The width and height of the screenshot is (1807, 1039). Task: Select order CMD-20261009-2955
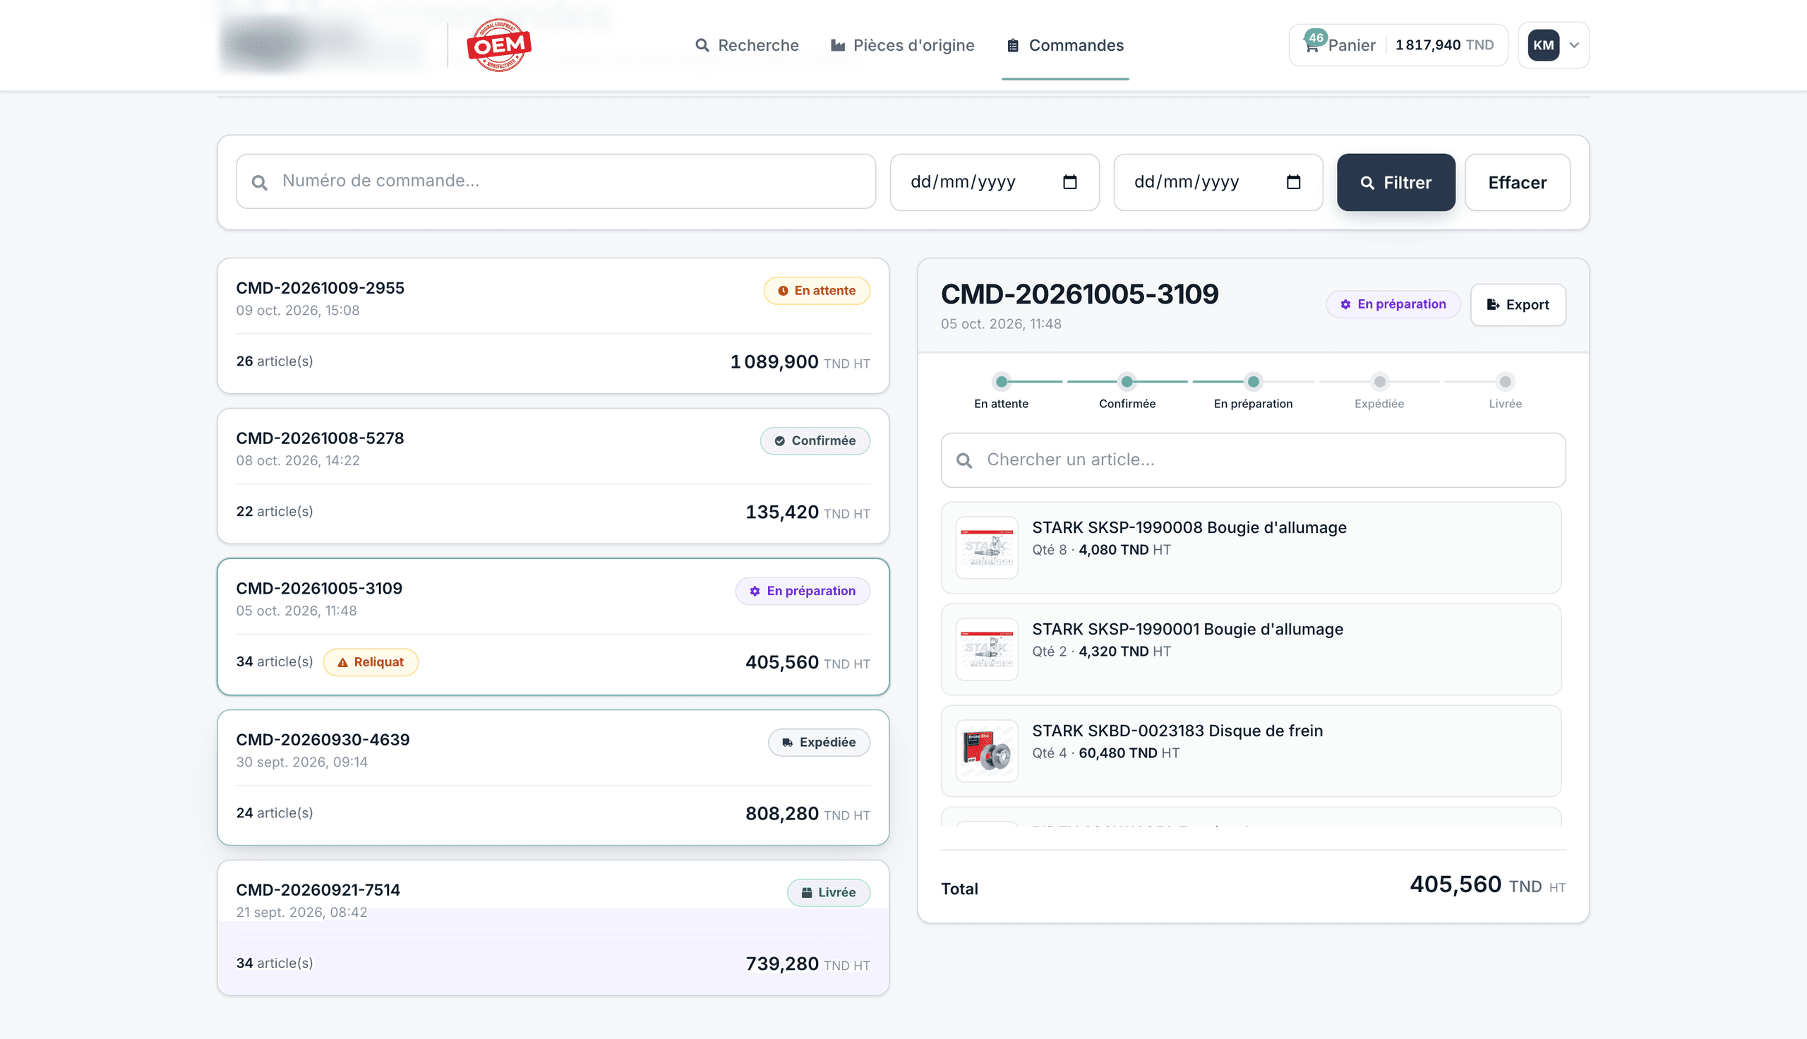[x=553, y=325]
